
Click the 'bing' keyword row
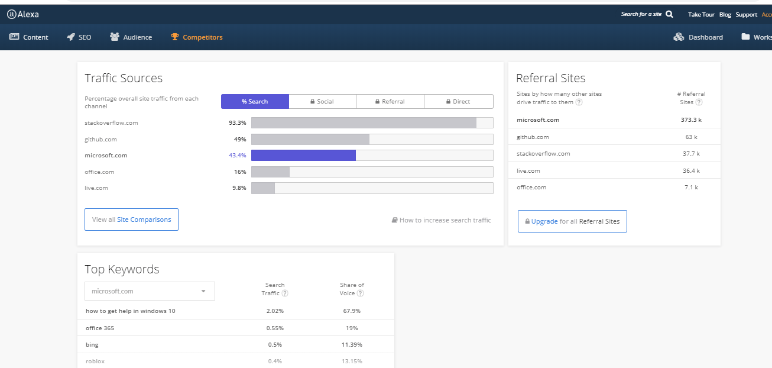pyautogui.click(x=236, y=344)
